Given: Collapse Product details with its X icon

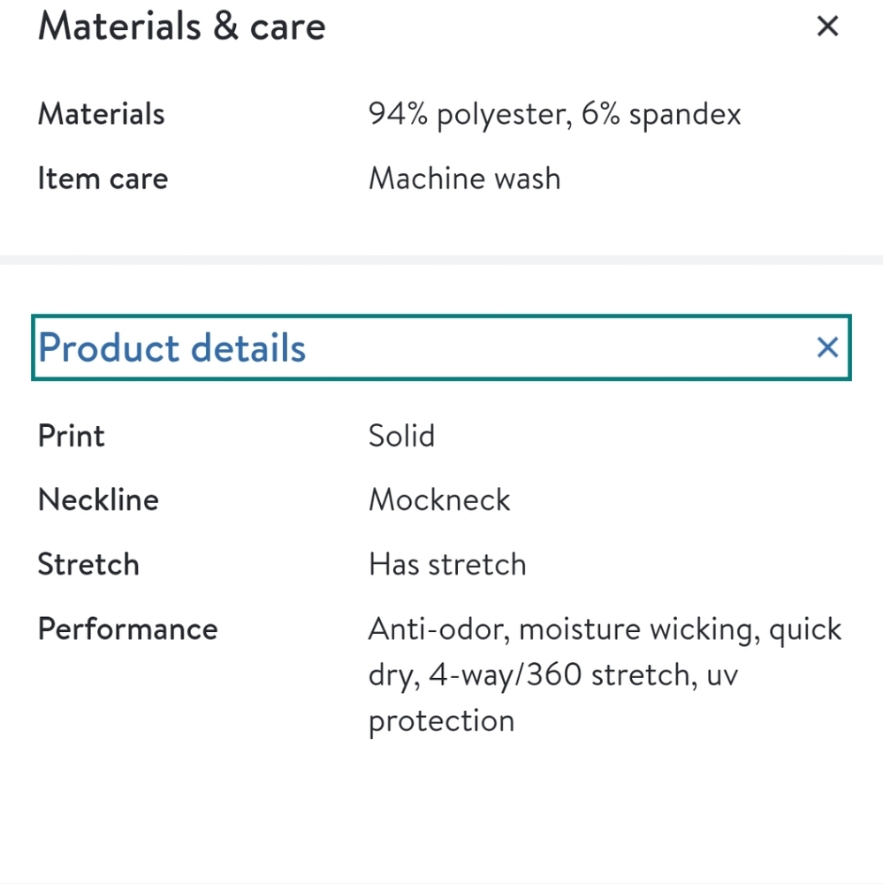Looking at the screenshot, I should pos(826,347).
